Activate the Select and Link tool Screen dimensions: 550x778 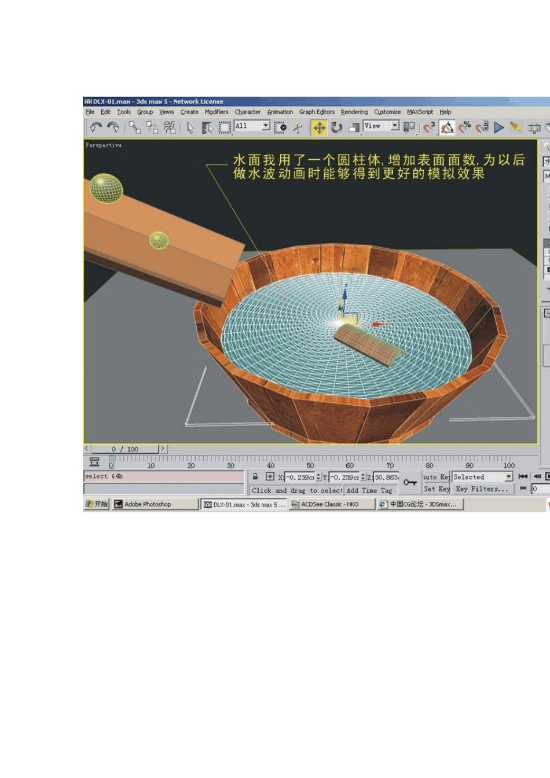coord(135,127)
